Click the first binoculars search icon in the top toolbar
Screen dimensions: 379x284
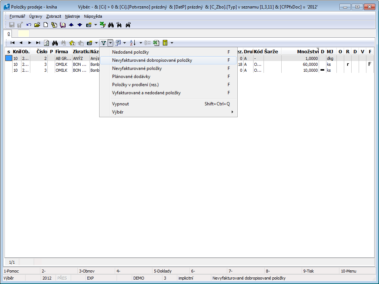(111, 25)
